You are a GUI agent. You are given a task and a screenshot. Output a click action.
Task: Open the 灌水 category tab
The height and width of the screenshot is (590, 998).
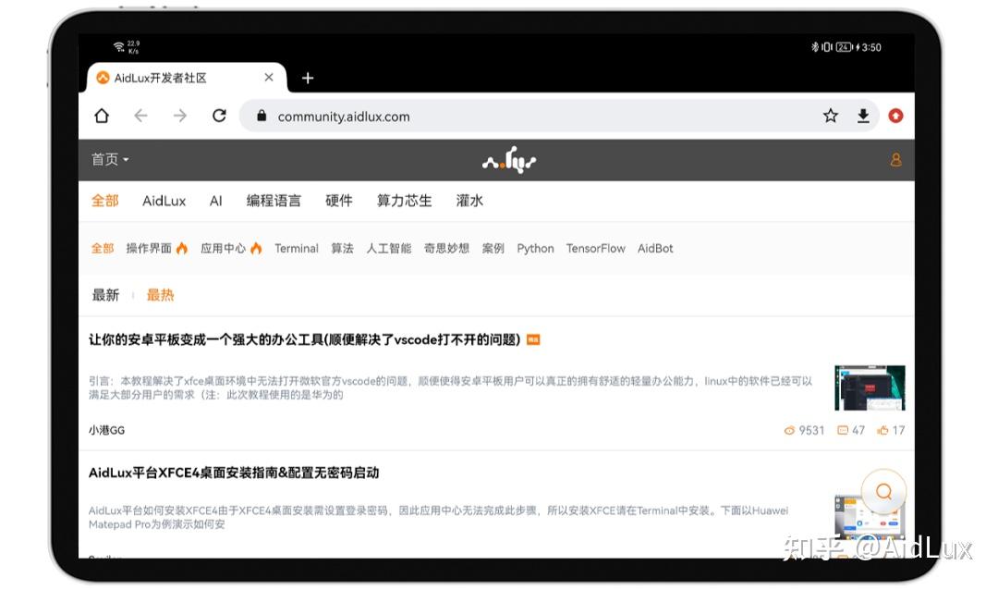[x=469, y=201]
